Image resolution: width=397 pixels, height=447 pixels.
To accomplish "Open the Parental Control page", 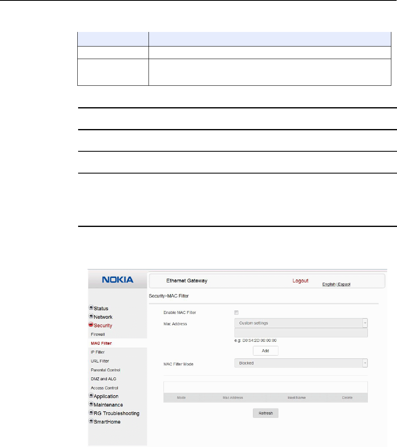I will 106,370.
